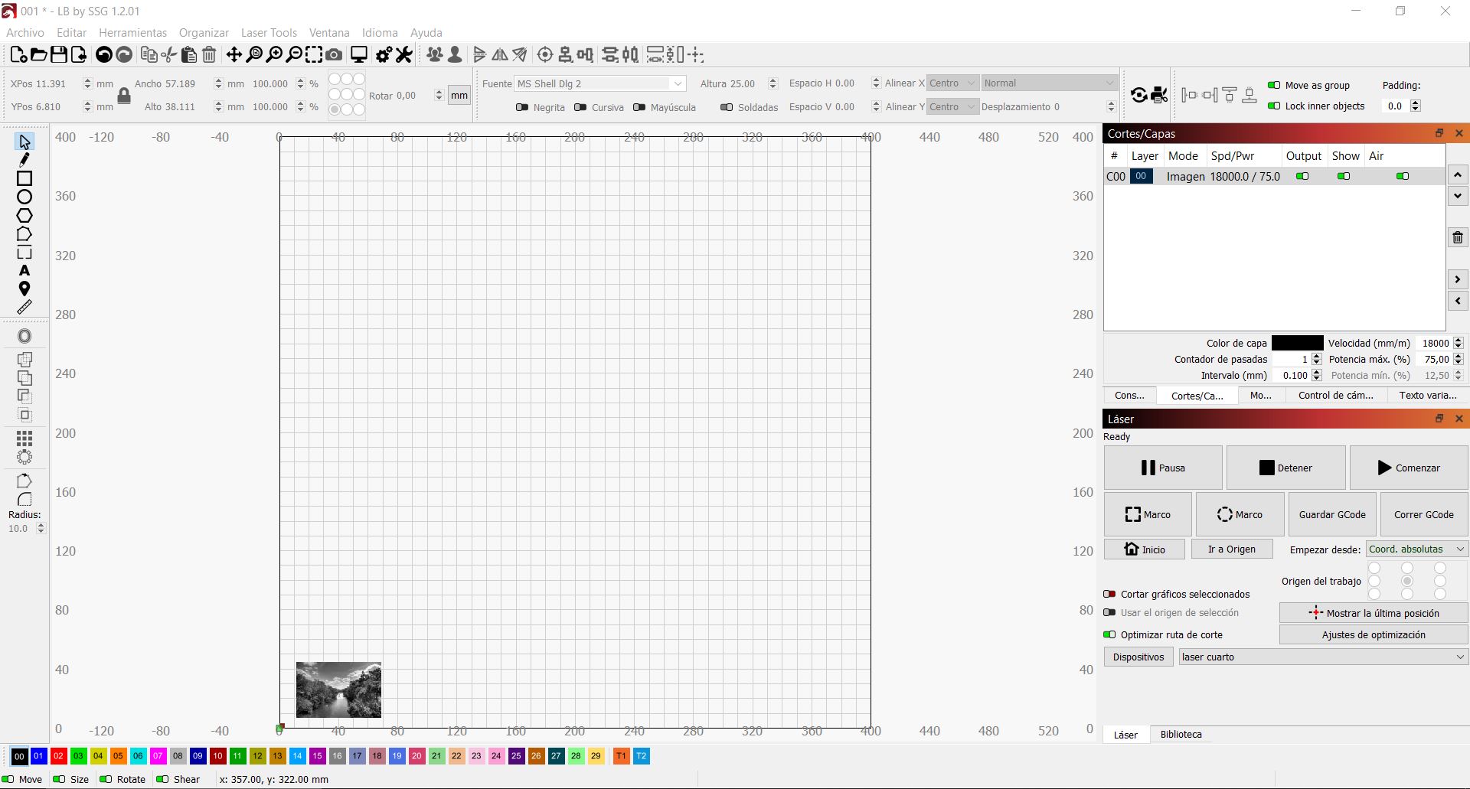The width and height of the screenshot is (1470, 789).
Task: Select the Draw Rectangle tool
Action: coord(24,178)
